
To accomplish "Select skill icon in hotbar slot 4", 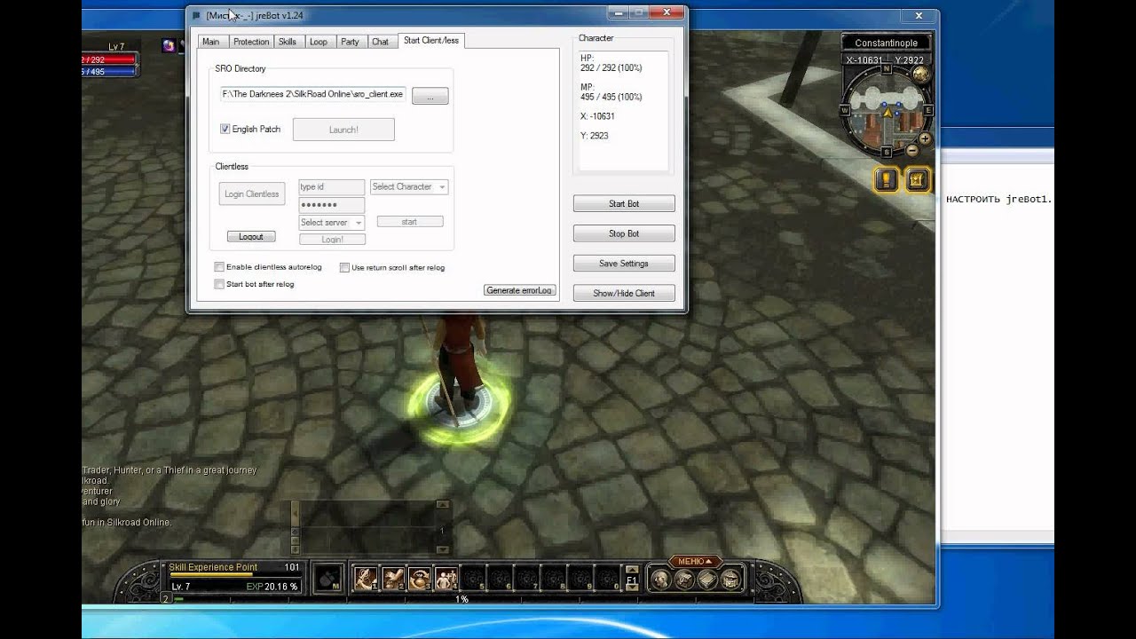I will (446, 579).
